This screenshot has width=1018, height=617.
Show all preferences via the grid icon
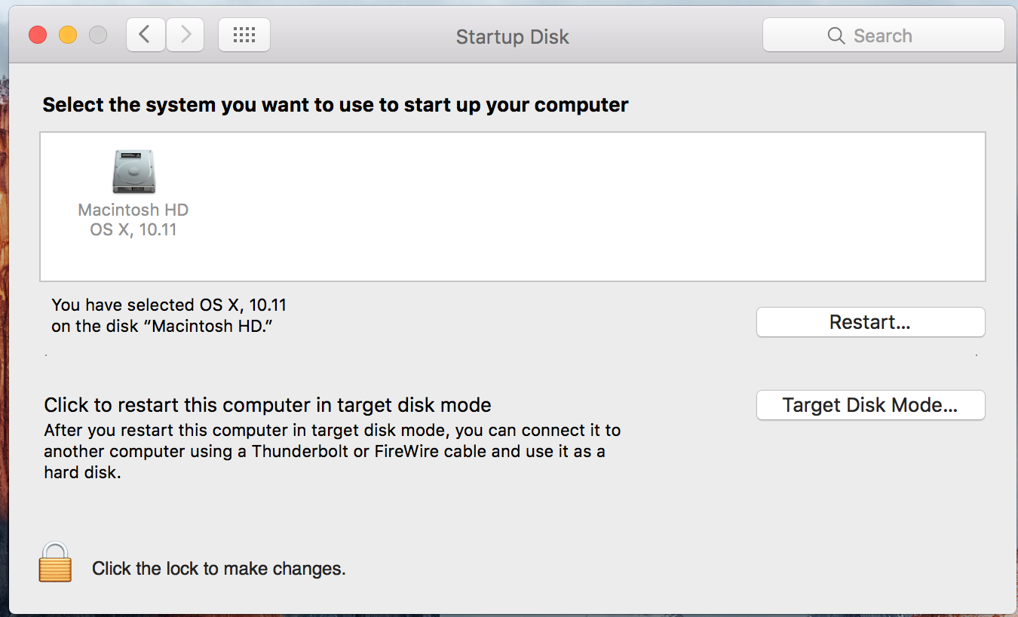[244, 35]
